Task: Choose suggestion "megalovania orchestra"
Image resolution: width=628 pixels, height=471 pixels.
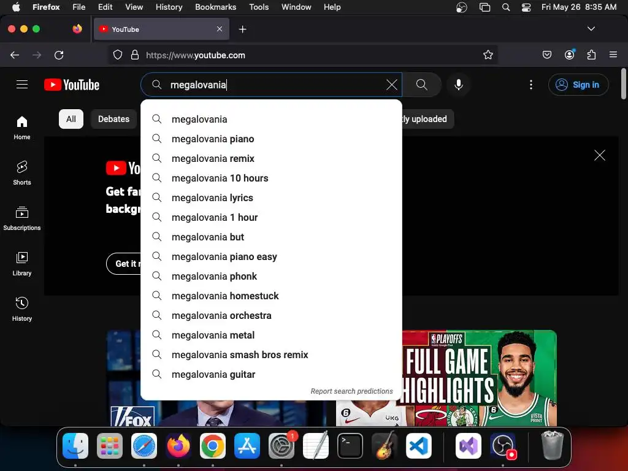Action: (271, 316)
